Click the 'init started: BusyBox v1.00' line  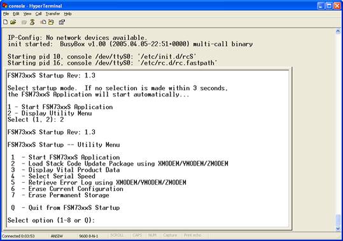[x=130, y=44]
